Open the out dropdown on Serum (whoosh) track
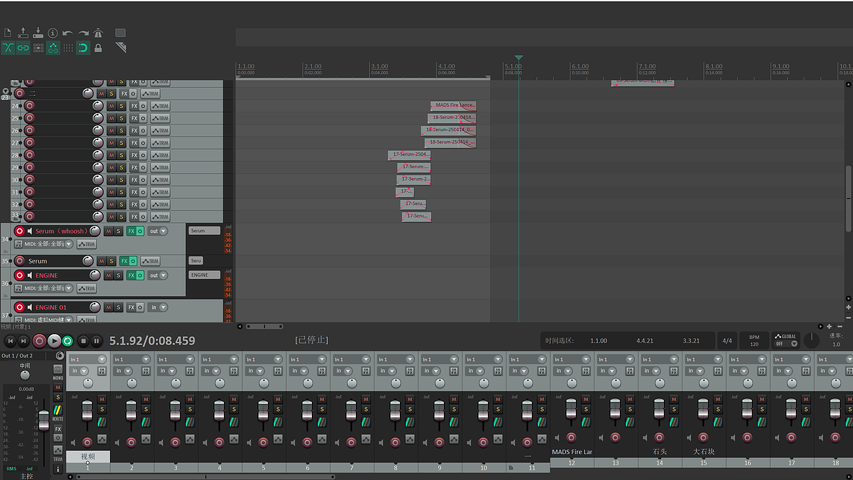The width and height of the screenshot is (853, 480). point(157,231)
